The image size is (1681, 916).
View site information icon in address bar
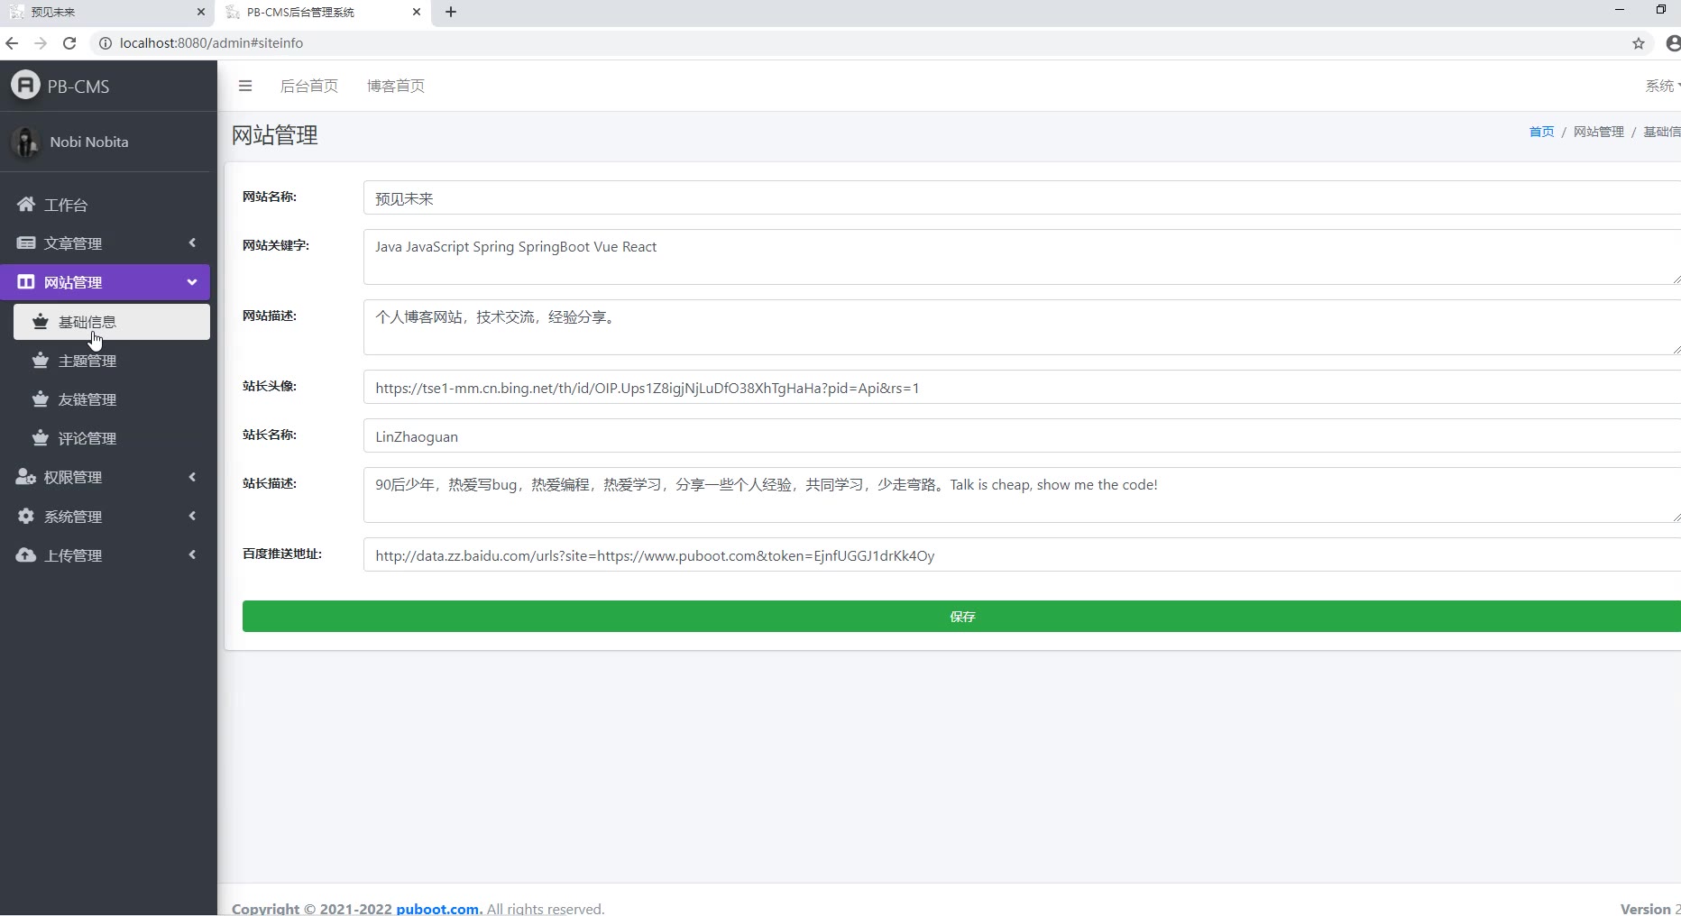click(105, 43)
